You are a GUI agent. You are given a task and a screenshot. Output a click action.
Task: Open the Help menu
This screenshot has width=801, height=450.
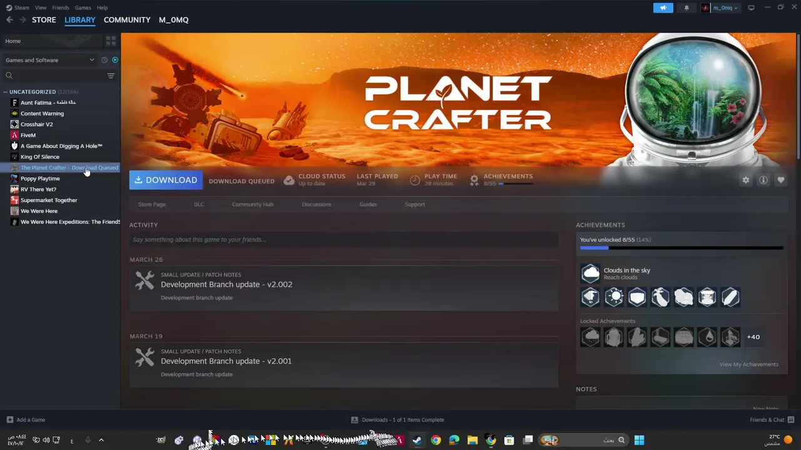103,7
